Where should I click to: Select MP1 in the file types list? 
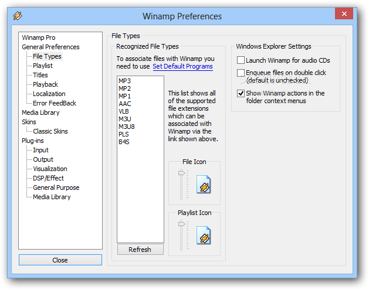pos(124,96)
